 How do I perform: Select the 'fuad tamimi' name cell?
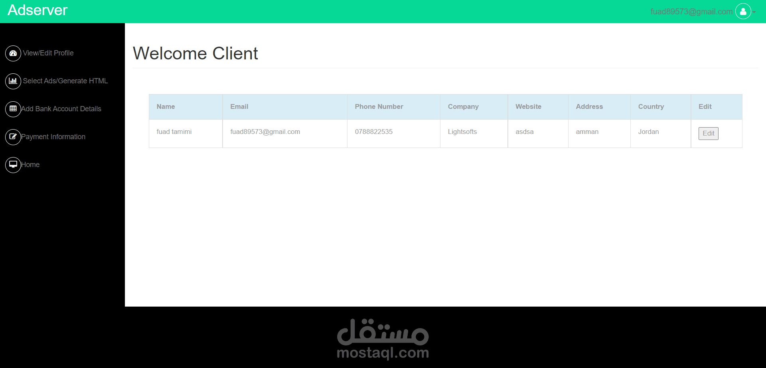click(186, 134)
